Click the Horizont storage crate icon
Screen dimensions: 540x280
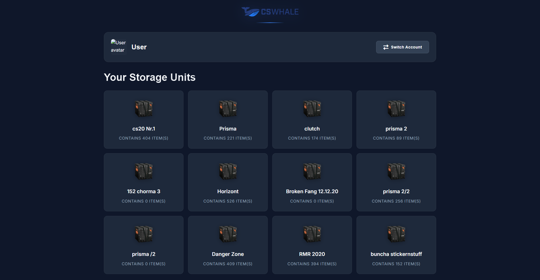point(228,171)
